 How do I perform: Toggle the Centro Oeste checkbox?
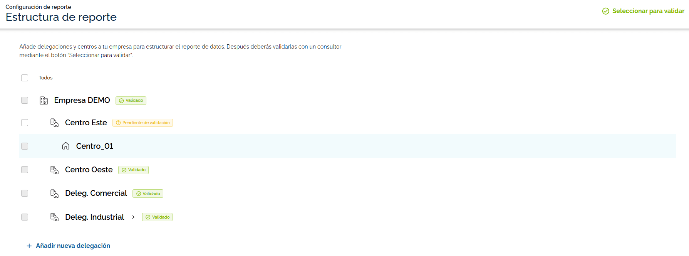tap(25, 170)
